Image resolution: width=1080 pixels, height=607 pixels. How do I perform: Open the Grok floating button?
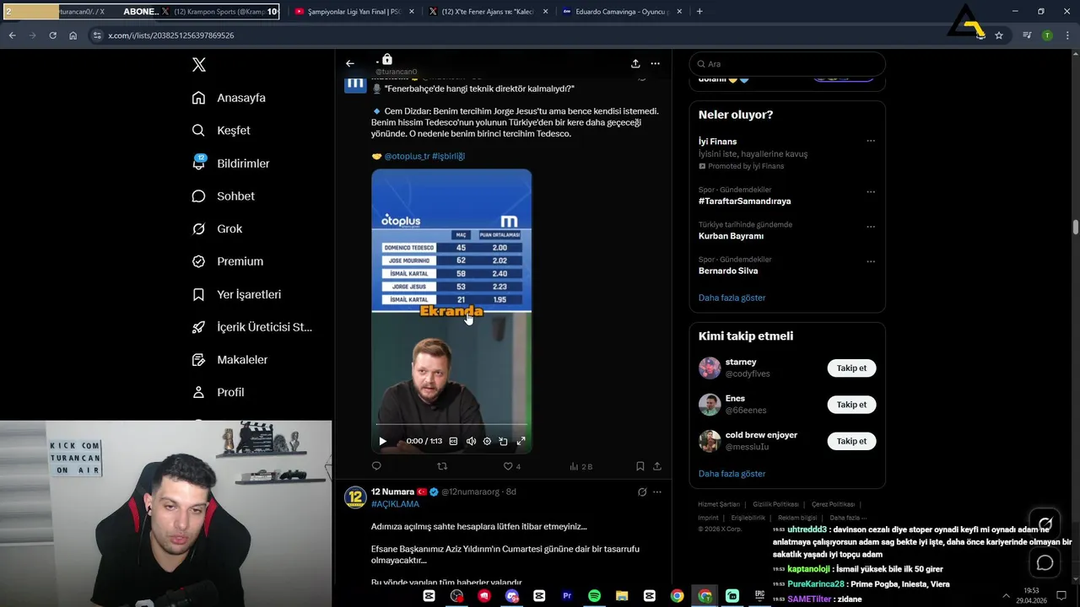pyautogui.click(x=1045, y=524)
